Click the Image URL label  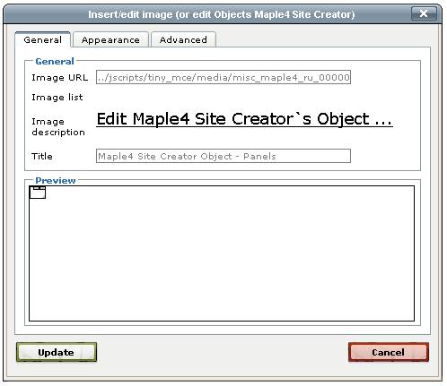click(x=59, y=78)
